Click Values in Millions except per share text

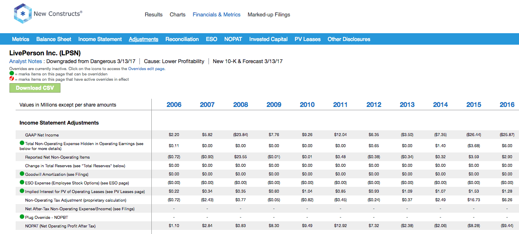tap(68, 105)
